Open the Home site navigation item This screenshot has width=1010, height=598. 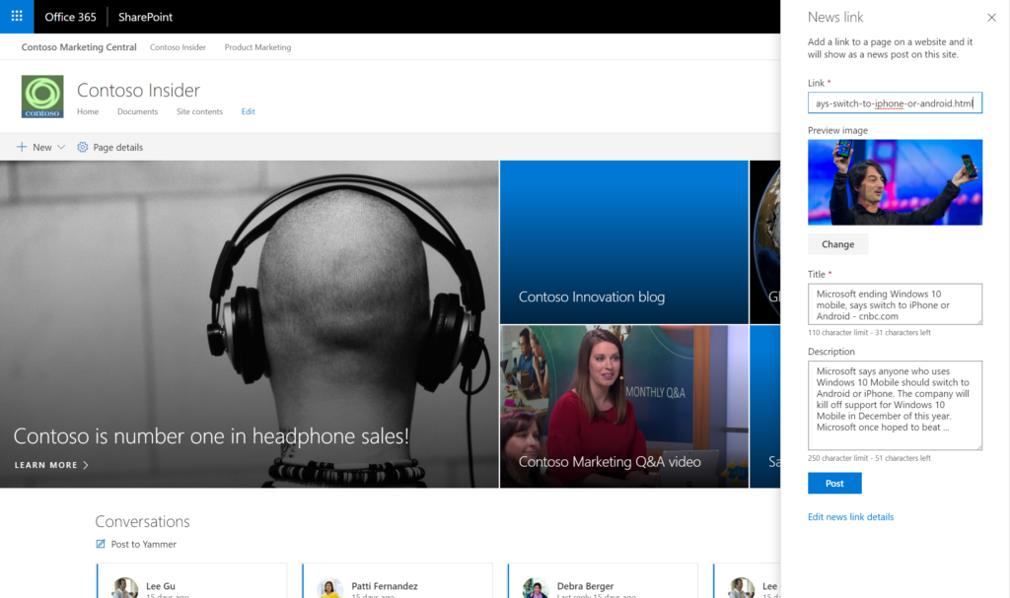[x=88, y=111]
